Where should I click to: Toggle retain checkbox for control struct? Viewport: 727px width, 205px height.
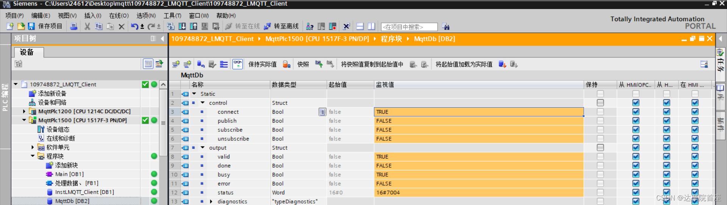click(600, 103)
